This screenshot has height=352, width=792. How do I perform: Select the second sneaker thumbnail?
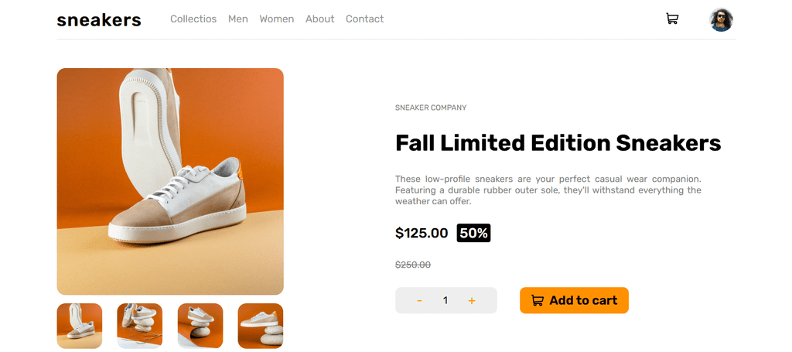click(139, 326)
